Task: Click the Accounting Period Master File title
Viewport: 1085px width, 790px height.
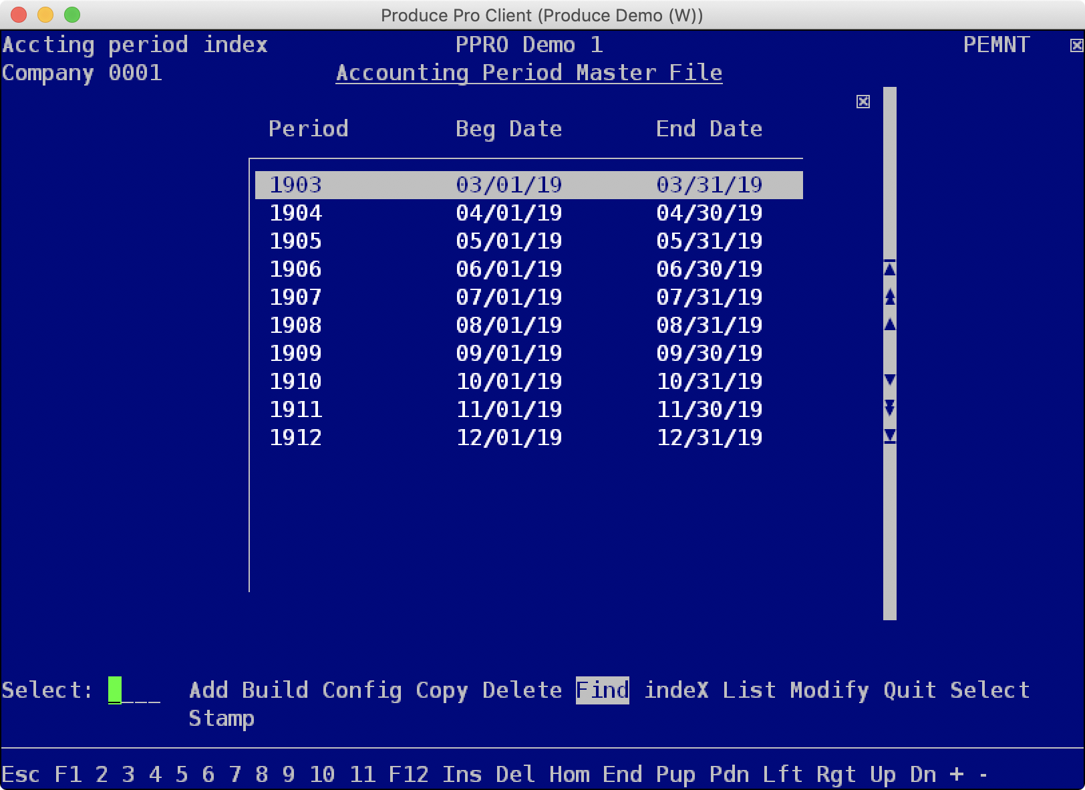Action: point(529,73)
